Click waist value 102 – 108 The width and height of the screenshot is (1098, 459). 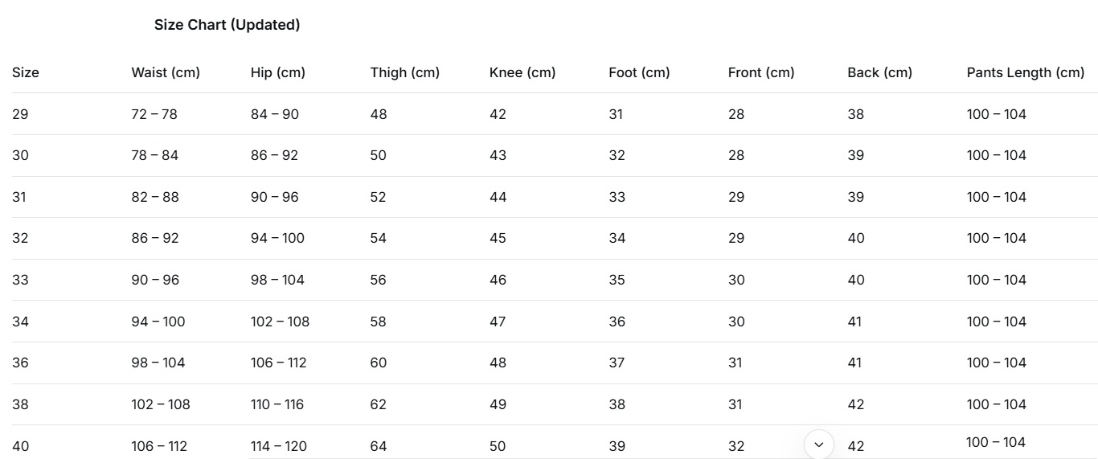tap(161, 404)
